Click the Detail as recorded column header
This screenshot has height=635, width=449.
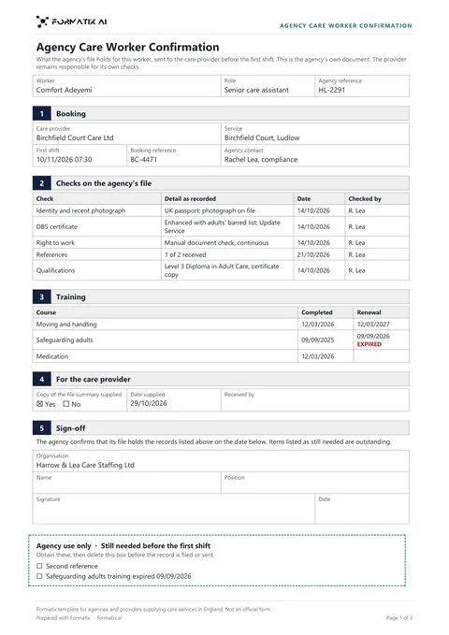tap(190, 199)
